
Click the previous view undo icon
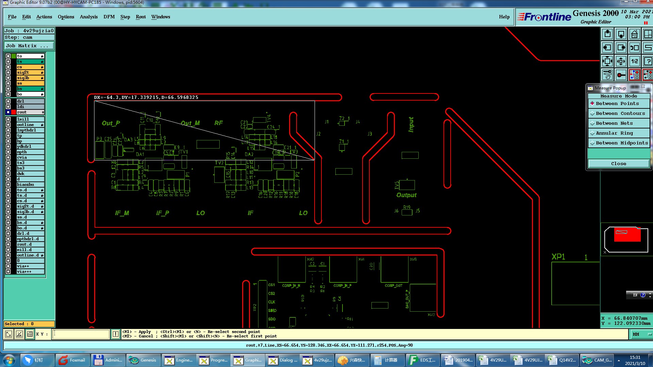click(634, 48)
